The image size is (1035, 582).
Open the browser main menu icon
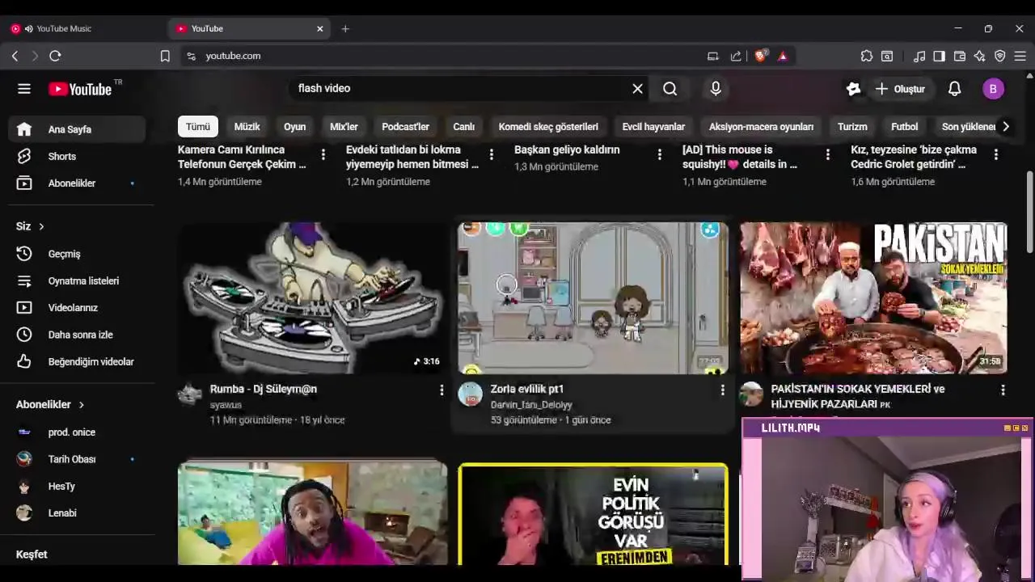pyautogui.click(x=1020, y=56)
